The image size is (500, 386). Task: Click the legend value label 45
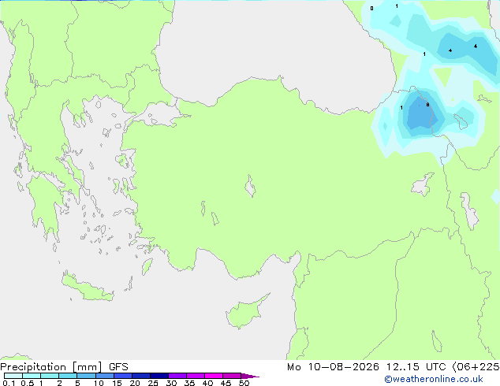coord(226,383)
